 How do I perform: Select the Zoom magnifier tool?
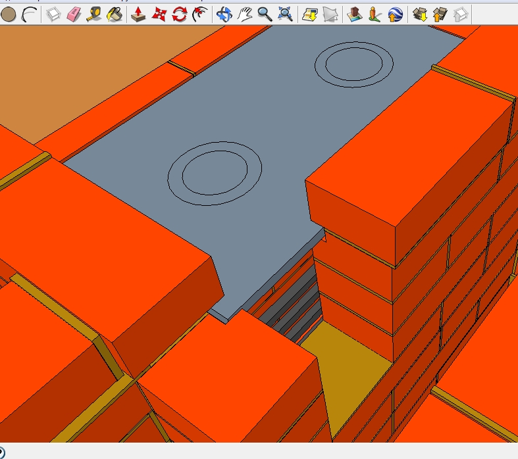(265, 14)
